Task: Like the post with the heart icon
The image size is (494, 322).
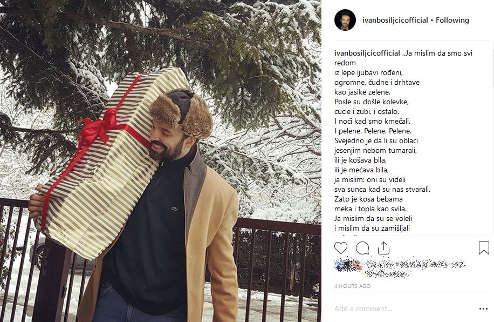Action: [341, 248]
